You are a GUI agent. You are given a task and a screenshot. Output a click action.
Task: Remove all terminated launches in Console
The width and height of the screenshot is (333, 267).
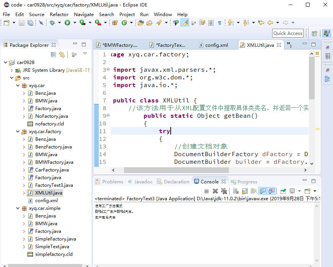click(x=224, y=191)
